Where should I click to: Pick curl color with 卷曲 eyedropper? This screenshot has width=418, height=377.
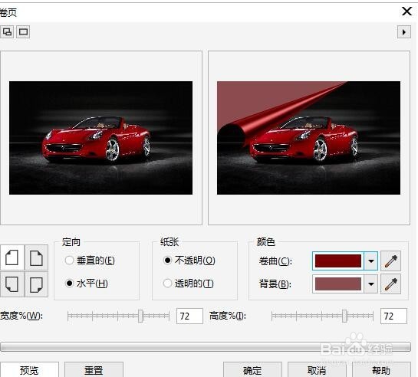(391, 261)
